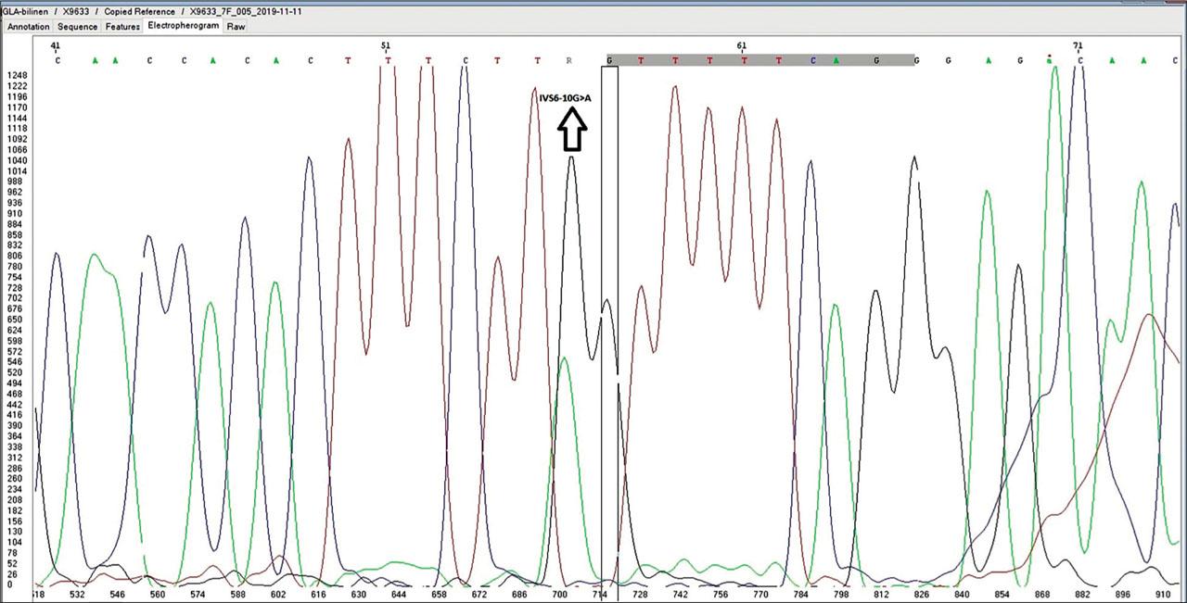Select X9633_7F_005_2019-11-11 in the breadcrumb
1187x603 pixels.
pos(245,11)
